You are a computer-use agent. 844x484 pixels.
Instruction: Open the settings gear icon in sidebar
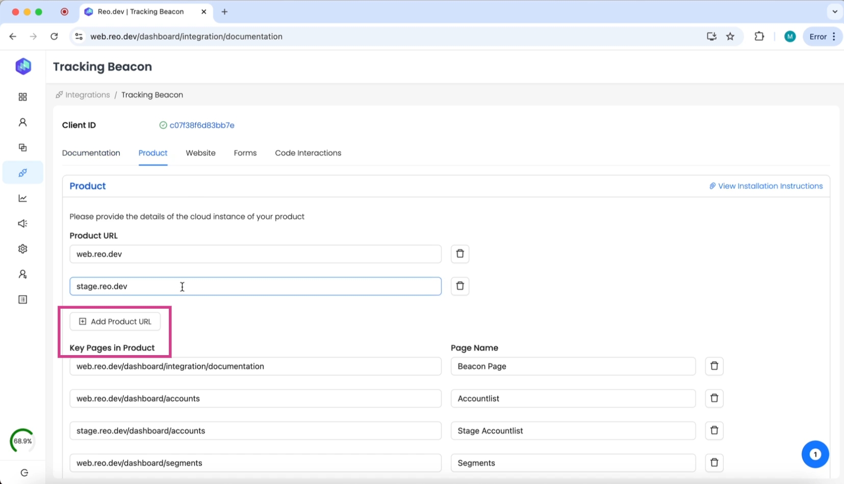click(x=22, y=249)
